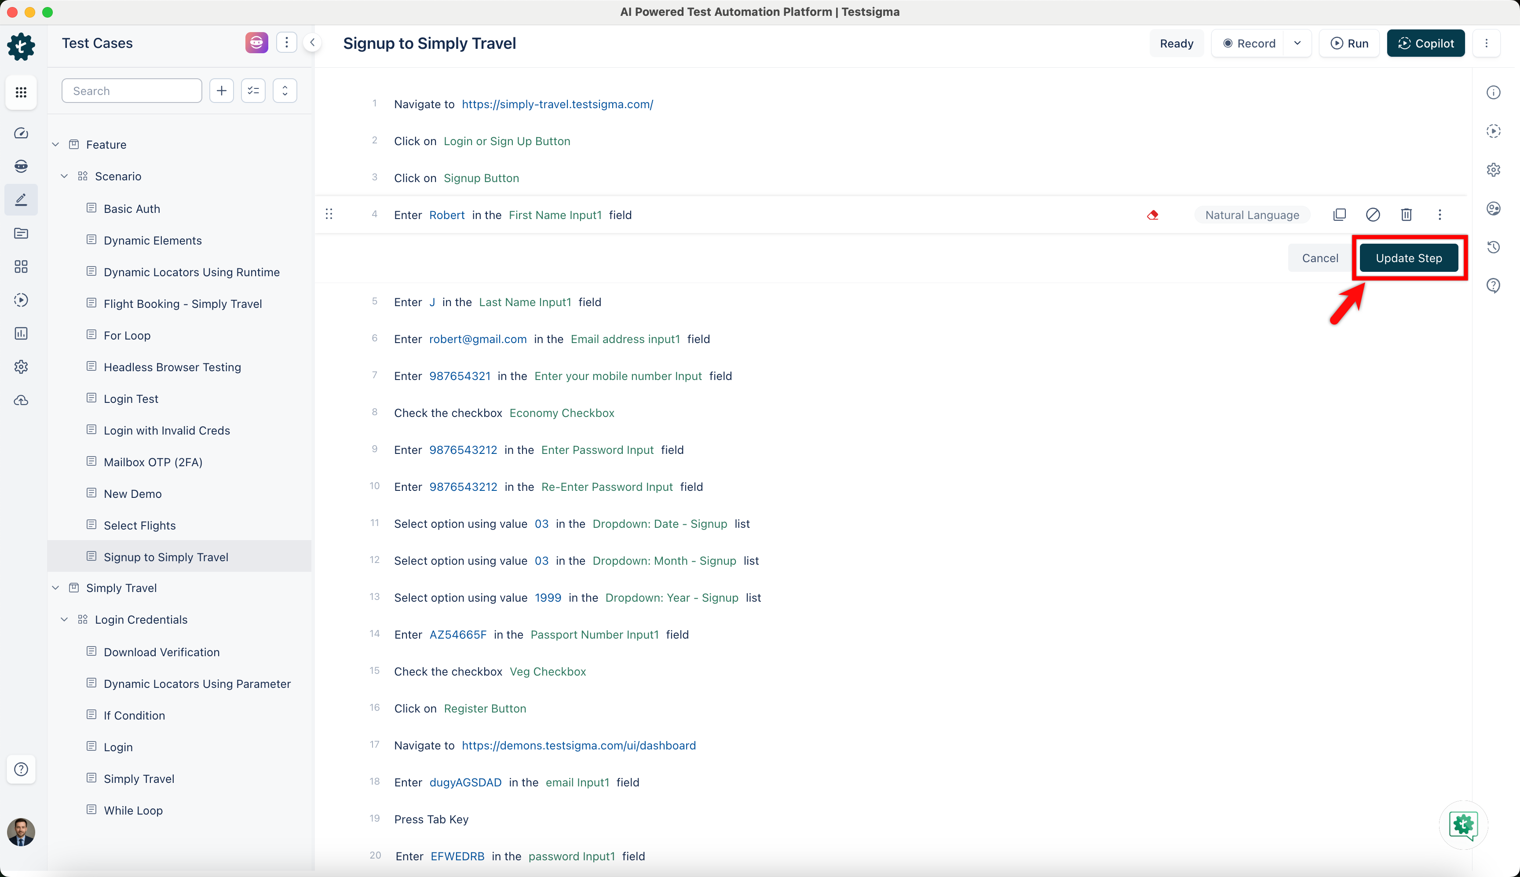Open While Loop test case
This screenshot has width=1520, height=877.
coord(133,810)
